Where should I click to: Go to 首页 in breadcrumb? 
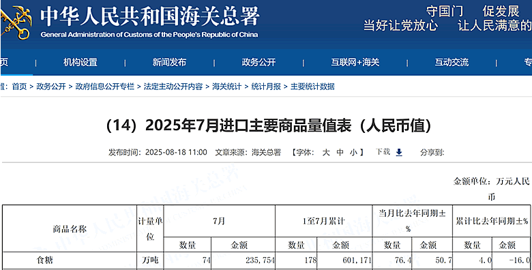19,87
